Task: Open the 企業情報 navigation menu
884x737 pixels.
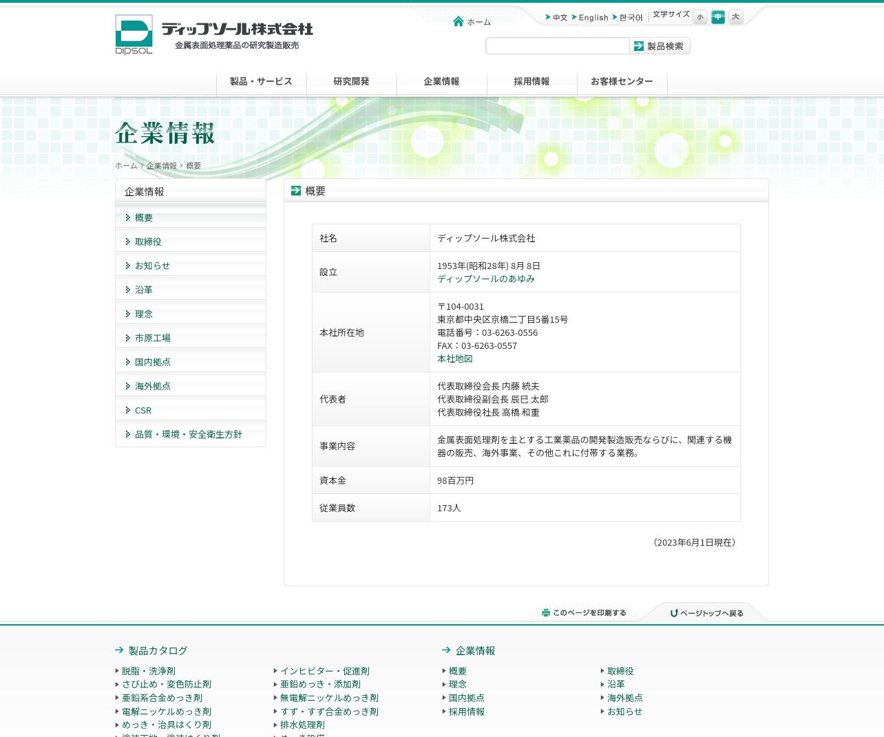Action: (442, 82)
